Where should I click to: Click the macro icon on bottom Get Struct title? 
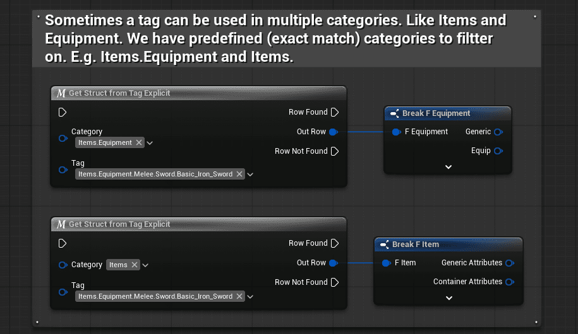61,224
